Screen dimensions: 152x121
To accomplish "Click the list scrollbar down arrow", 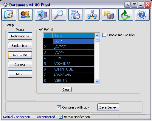I will [x=97, y=82].
